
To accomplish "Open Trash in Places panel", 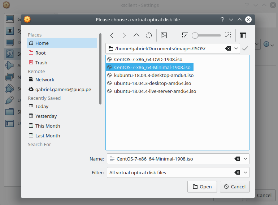I will click(62, 63).
